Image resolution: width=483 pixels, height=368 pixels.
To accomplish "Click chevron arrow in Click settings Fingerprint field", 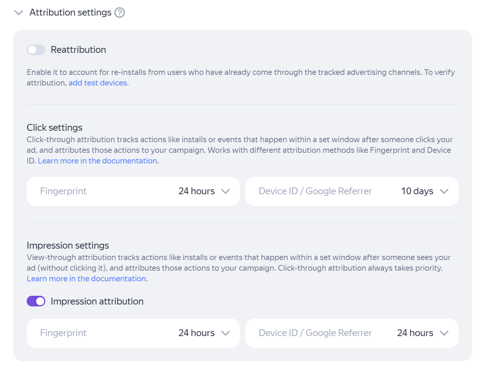I will [226, 191].
